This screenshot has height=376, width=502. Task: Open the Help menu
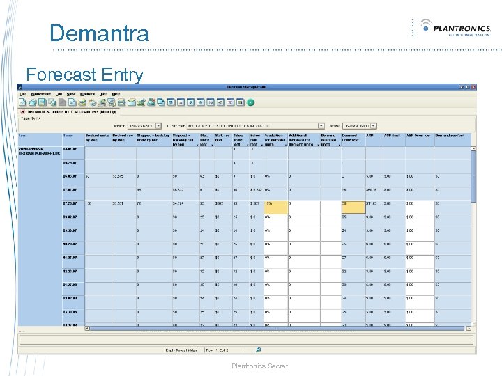(116, 94)
